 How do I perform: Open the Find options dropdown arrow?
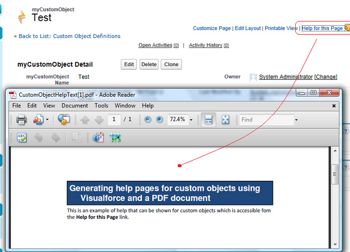tap(296, 120)
